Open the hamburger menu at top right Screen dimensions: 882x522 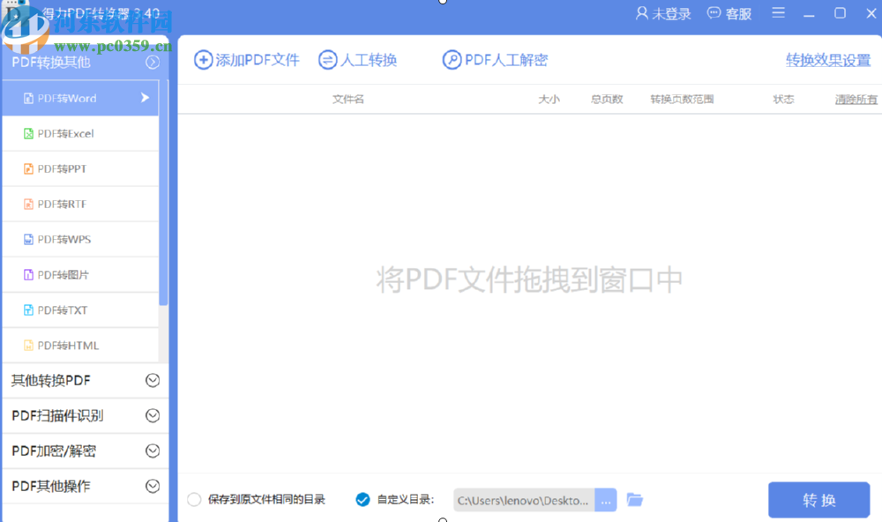tap(777, 13)
